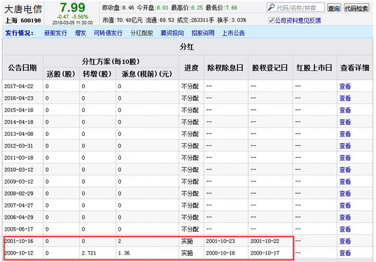Open 公司资料意见反馈 link
Screen dimensions: 376x262
pos(298,20)
